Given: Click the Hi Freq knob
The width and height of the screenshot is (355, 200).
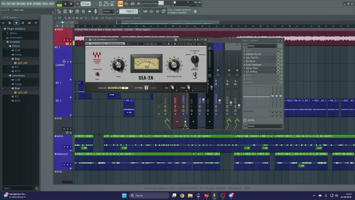Looking at the screenshot, I should click(x=146, y=88).
